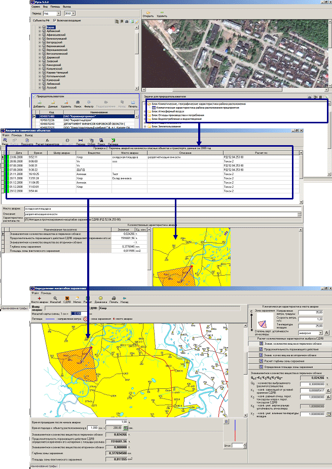This screenshot has width=332, height=469.
Task: Click the Динамика toolbar icon
Action: pyautogui.click(x=100, y=298)
